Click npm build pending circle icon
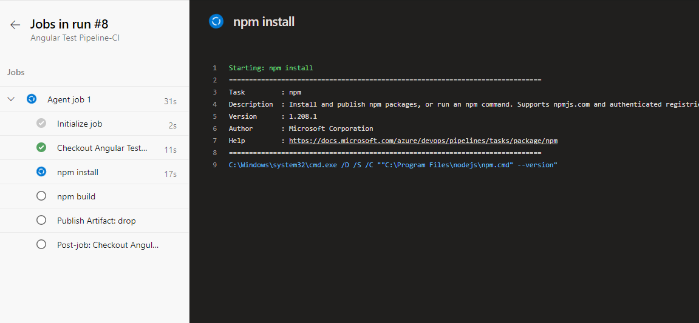699x323 pixels. [x=41, y=196]
